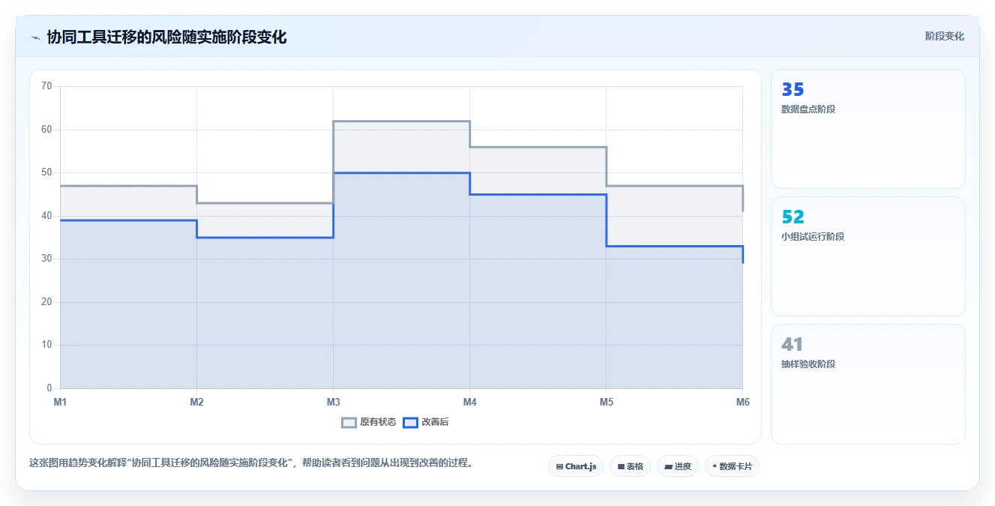Open the 抽样验收阶段 card showing 41
The image size is (995, 506).
pyautogui.click(x=868, y=384)
